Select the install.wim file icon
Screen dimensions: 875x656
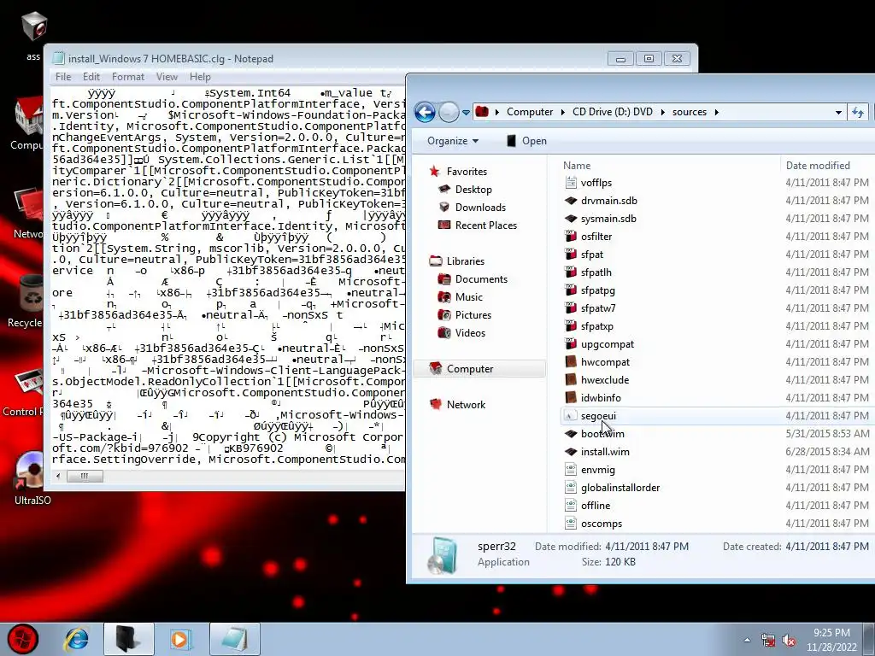click(570, 452)
